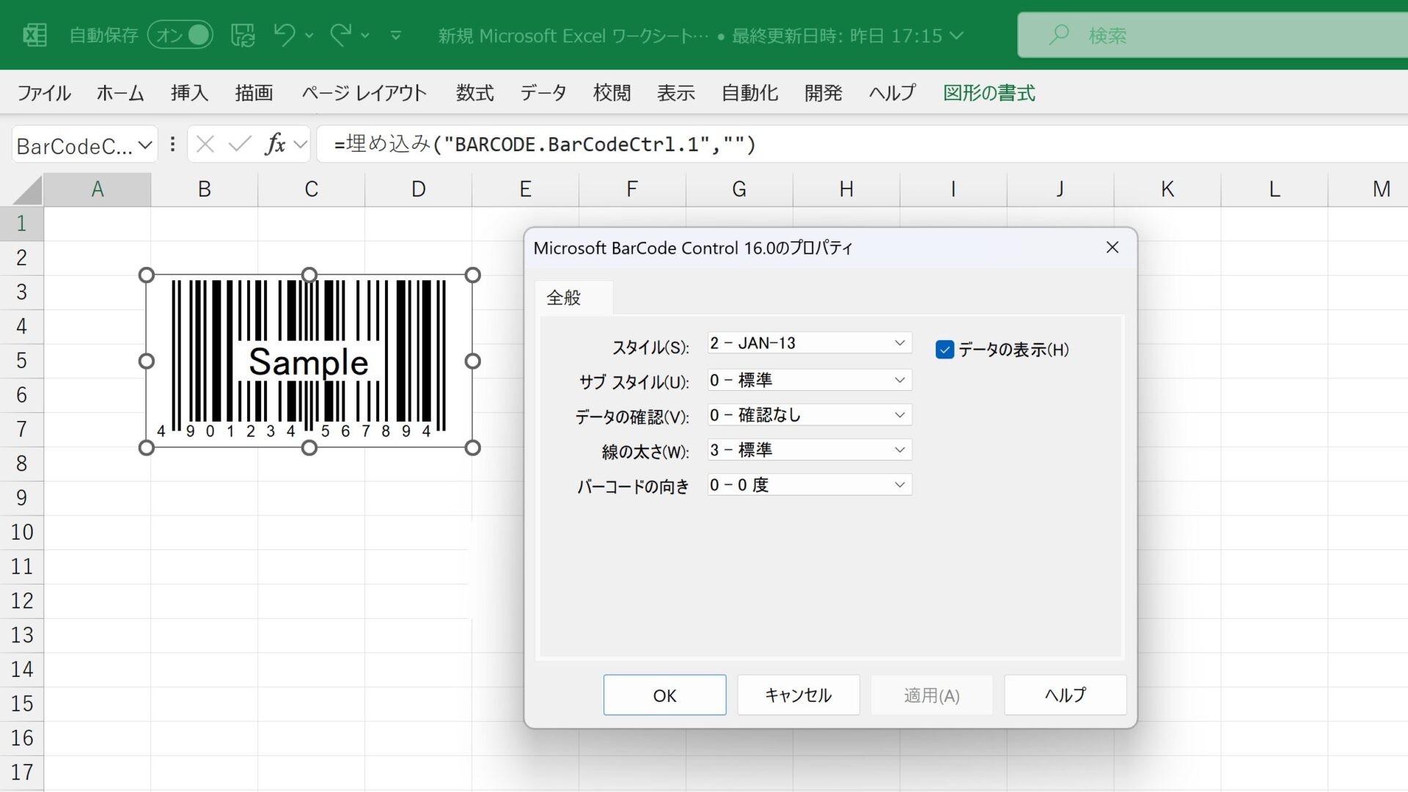This screenshot has height=792, width=1408.
Task: Click the barcode's bottom-middle resize handle
Action: click(309, 447)
